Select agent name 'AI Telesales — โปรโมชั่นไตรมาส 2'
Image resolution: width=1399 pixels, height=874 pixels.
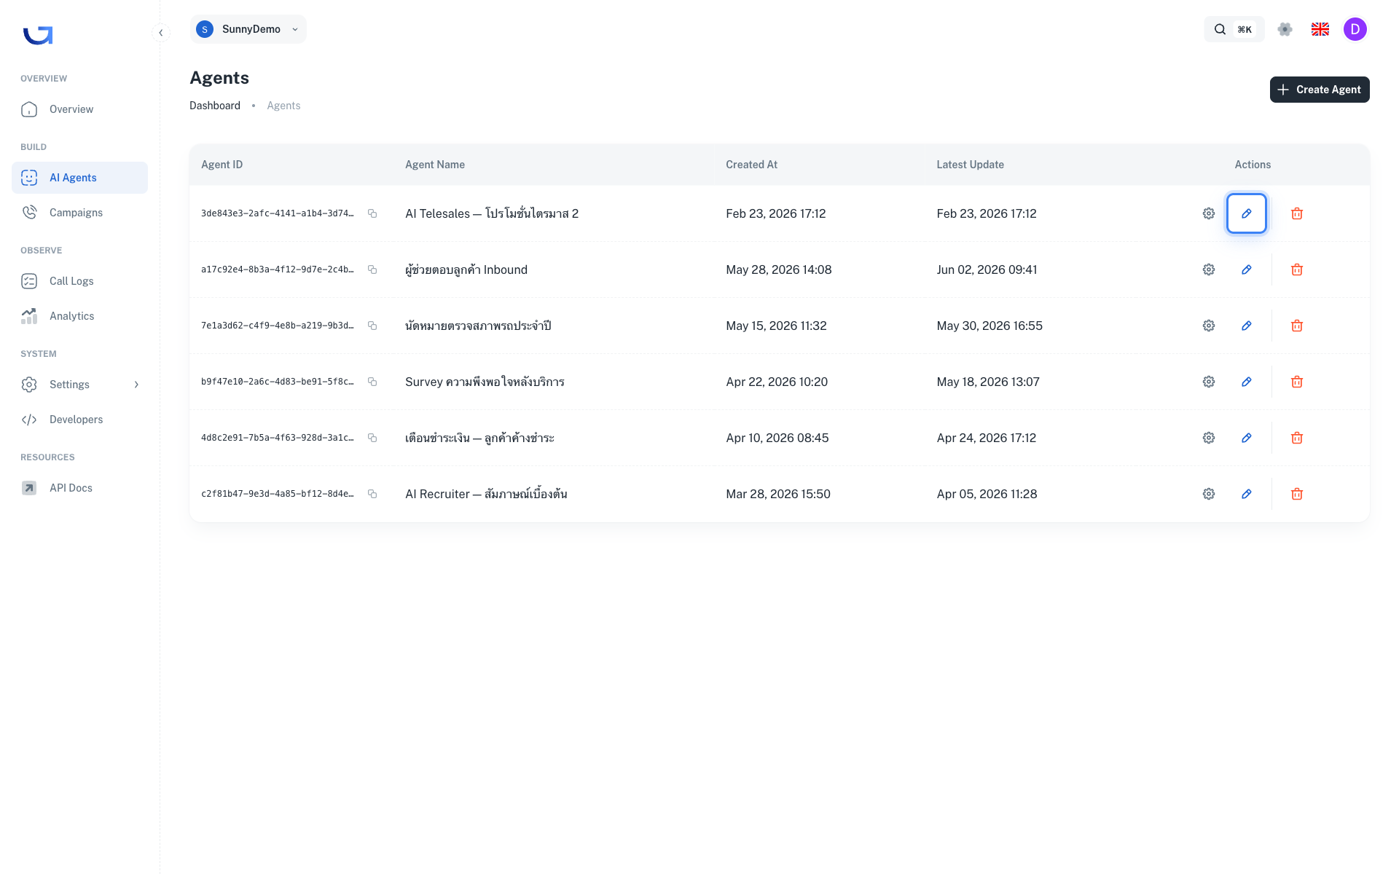point(492,213)
